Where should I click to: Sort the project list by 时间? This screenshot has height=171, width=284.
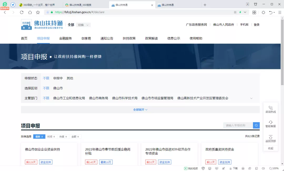[x=51, y=136]
